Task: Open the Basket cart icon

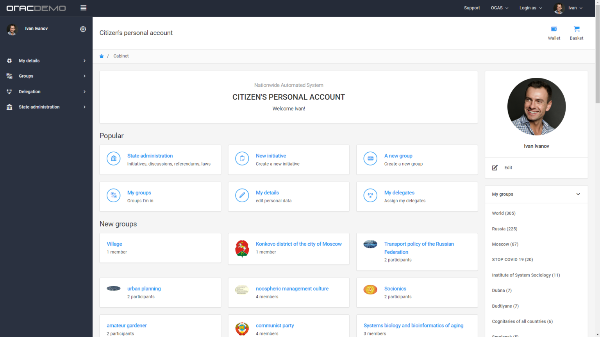Action: point(577,29)
